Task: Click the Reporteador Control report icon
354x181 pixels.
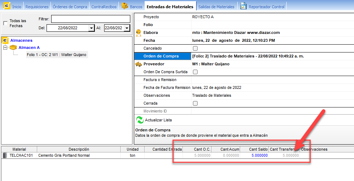Action: coord(244,6)
